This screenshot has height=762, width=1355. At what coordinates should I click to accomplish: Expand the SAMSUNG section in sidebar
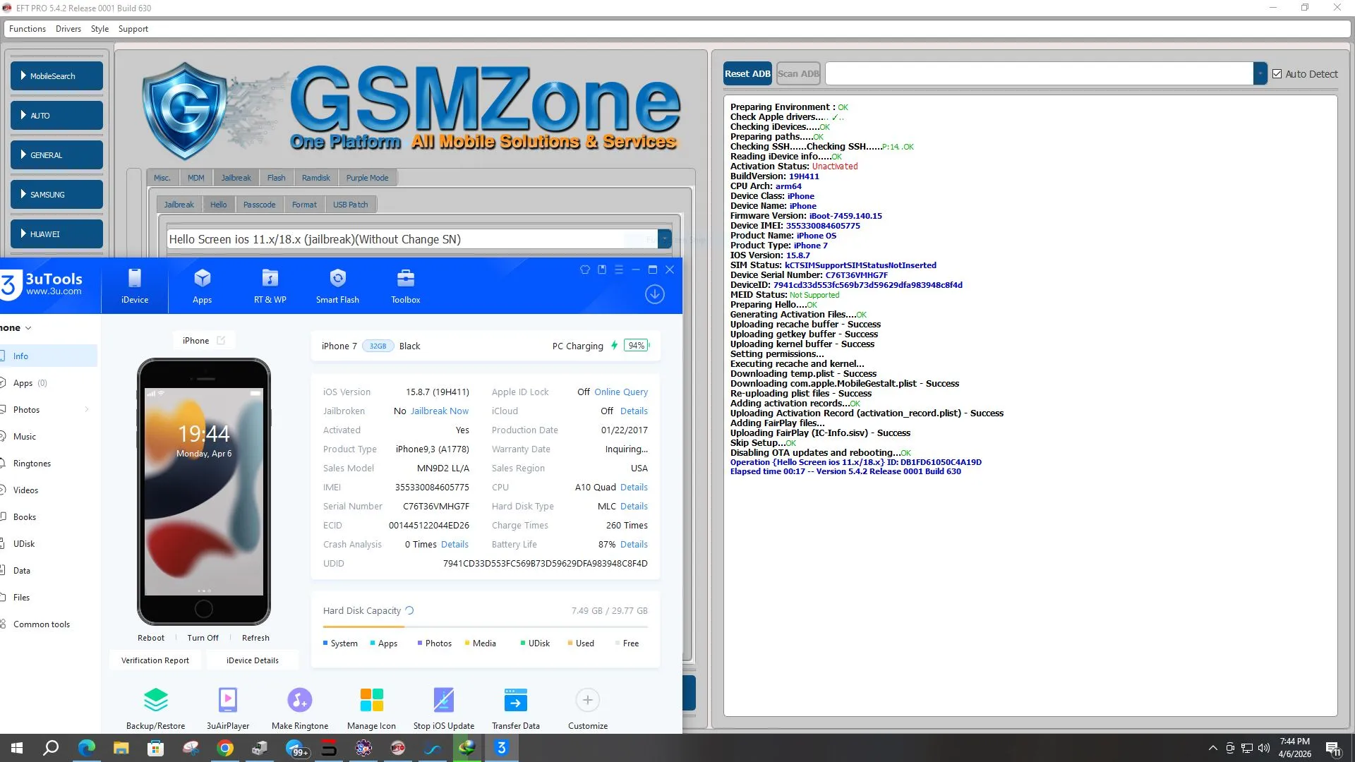[x=56, y=195]
